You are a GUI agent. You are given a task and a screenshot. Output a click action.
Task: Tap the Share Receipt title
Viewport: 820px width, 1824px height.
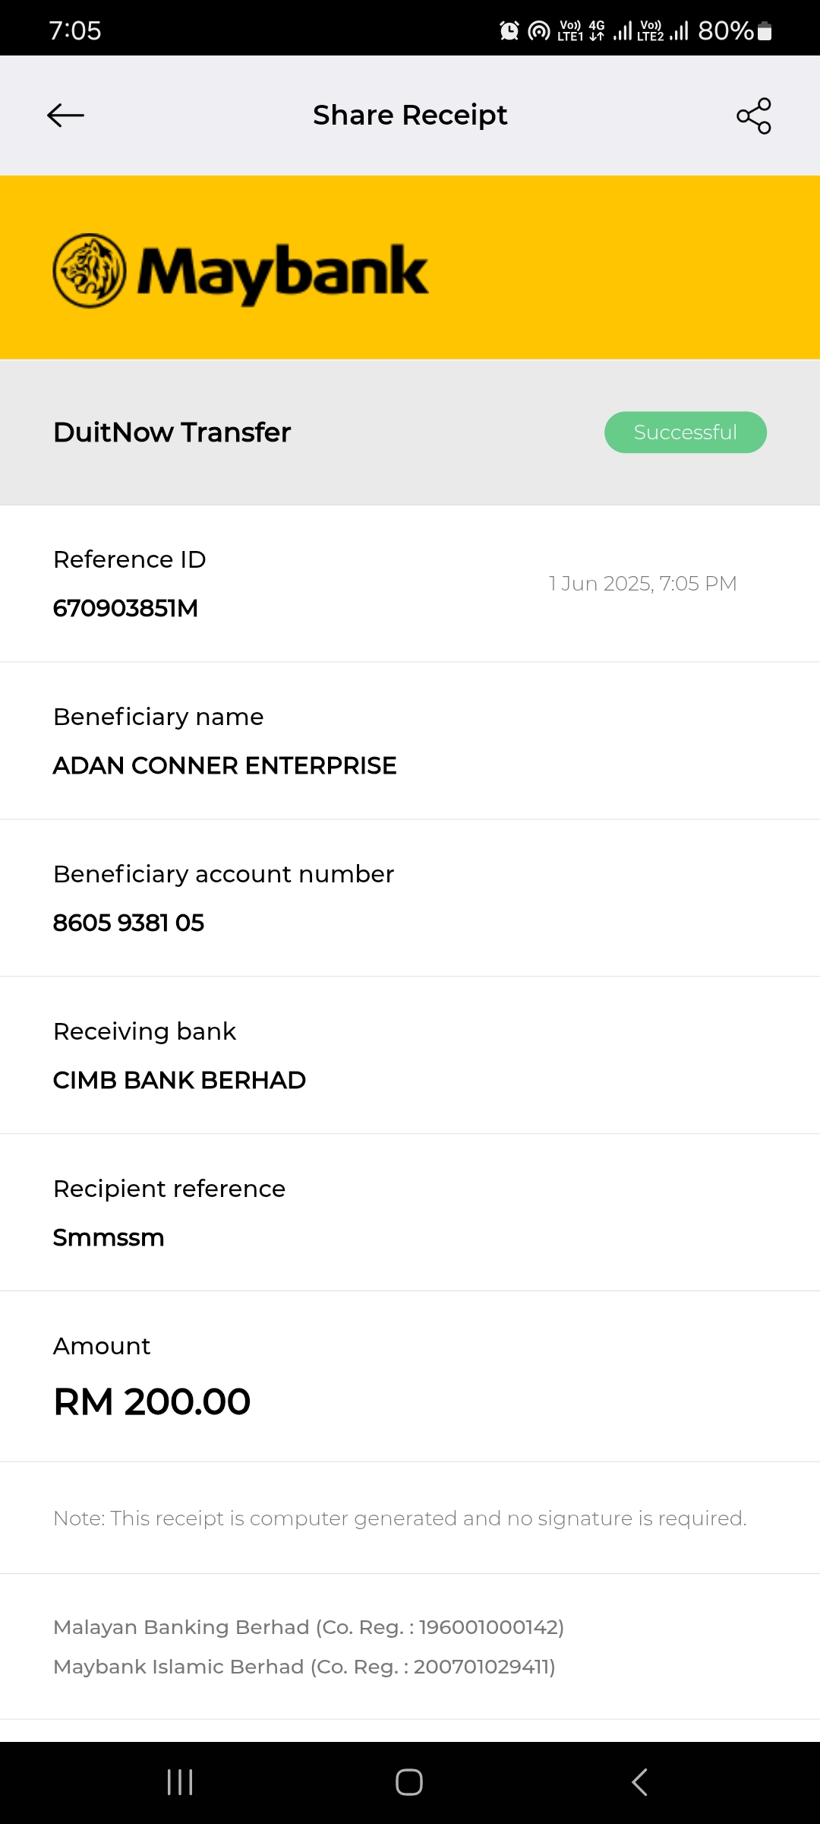410,116
